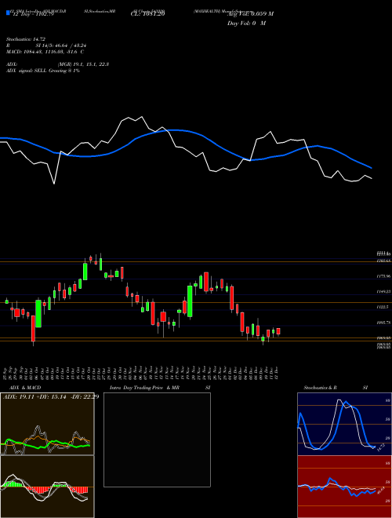Click the "Avg Vol: 0.059 M" label

point(250,13)
